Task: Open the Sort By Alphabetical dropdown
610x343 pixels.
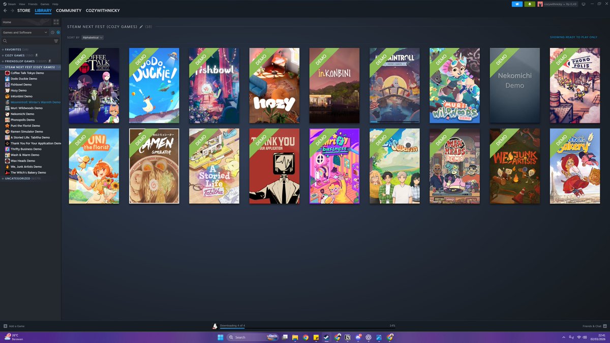Action: tap(93, 38)
